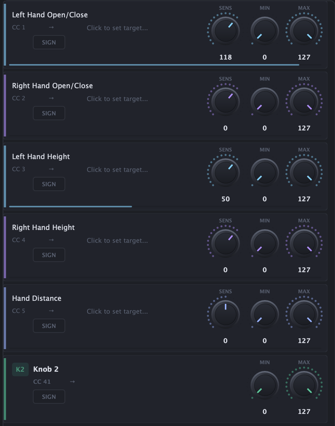Image resolution: width=335 pixels, height=426 pixels.
Task: Click the MAX knob for Left Hand Open/Close
Action: tap(304, 31)
